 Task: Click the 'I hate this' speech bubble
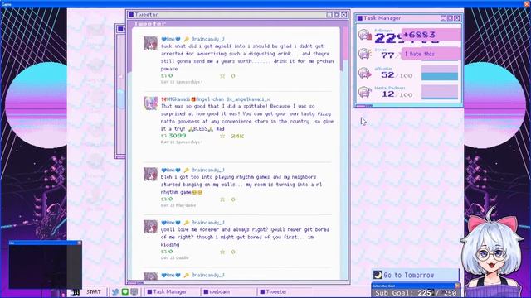click(431, 54)
